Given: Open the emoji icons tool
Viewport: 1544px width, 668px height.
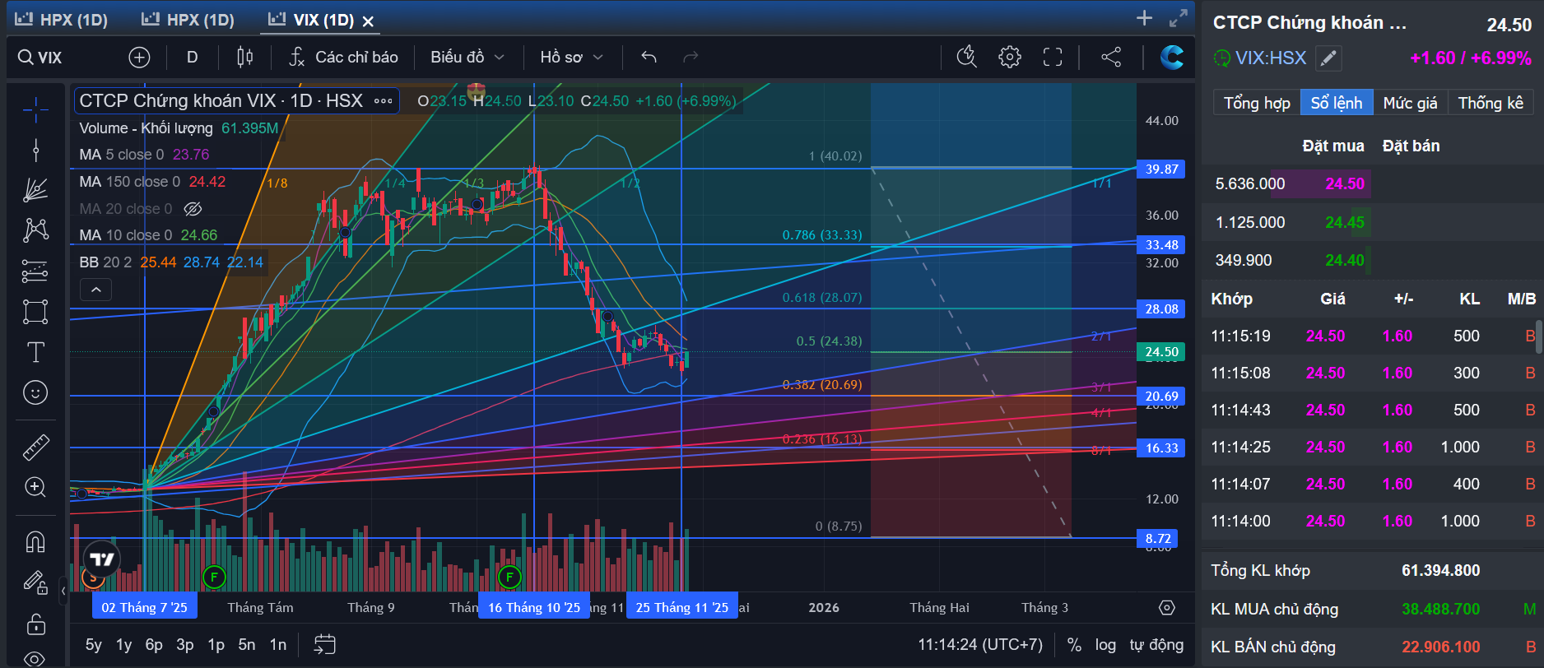Looking at the screenshot, I should [35, 392].
